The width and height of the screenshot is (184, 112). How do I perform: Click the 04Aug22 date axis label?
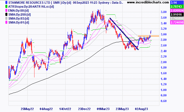point(46,109)
